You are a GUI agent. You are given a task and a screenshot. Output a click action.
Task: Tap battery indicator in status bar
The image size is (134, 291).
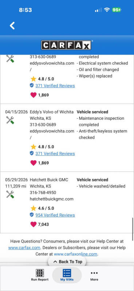[117, 10]
